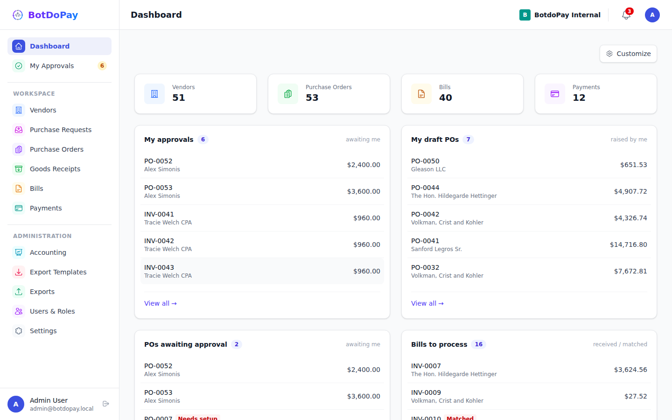Click the My Approvals check icon
The image size is (672, 420).
point(19,66)
